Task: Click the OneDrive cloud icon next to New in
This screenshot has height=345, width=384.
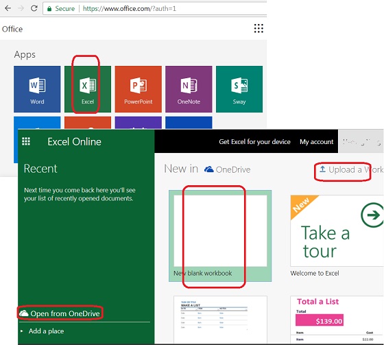Action: [x=209, y=169]
